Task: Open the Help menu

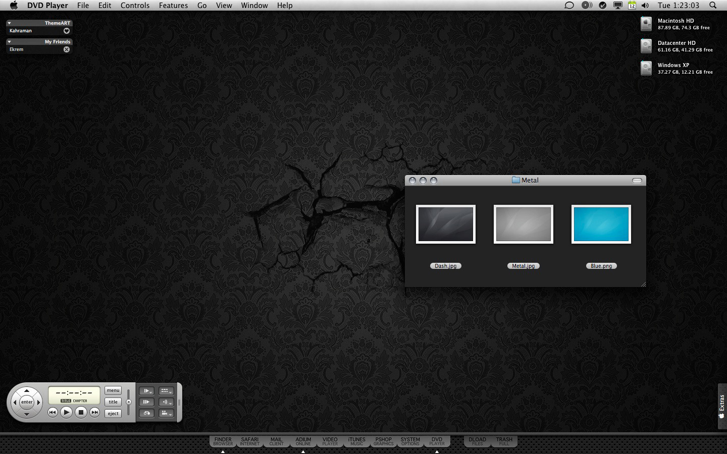Action: [285, 6]
